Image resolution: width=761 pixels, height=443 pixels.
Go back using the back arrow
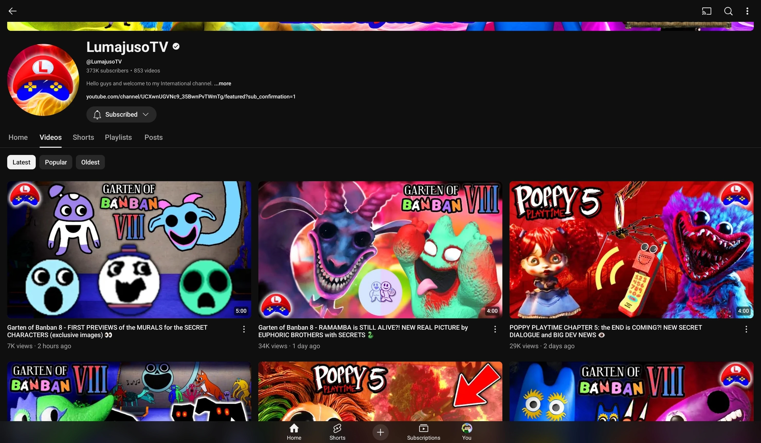pyautogui.click(x=12, y=11)
